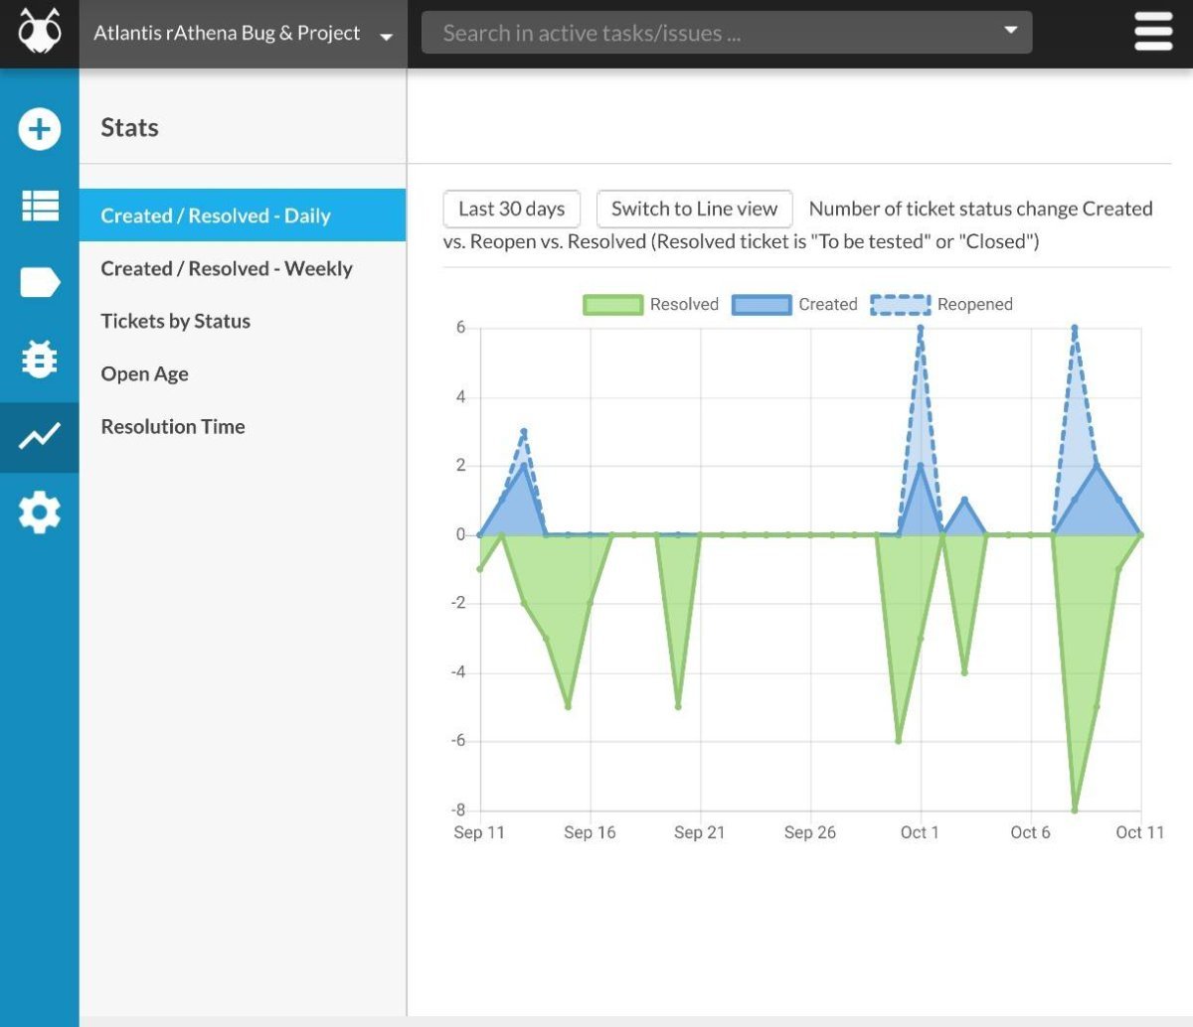Screen dimensions: 1193x1027
Task: Click the ant logo icon
Action: pos(40,33)
